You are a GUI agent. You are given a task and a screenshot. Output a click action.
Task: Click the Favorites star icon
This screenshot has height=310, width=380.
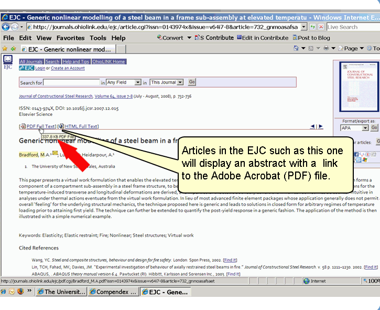[5, 49]
